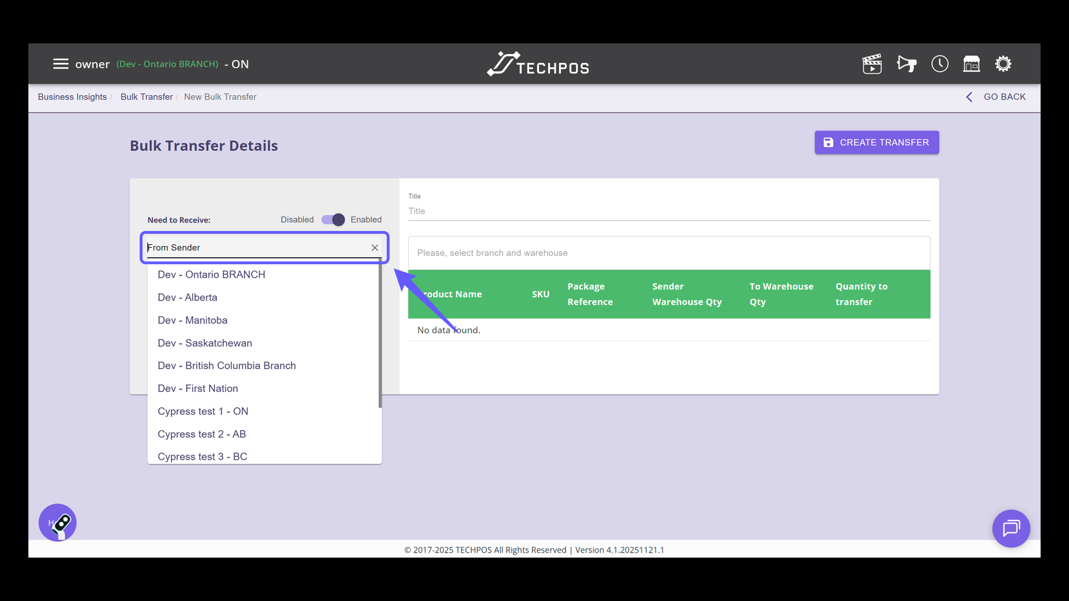The image size is (1069, 601).
Task: Open the clock history icon
Action: [x=940, y=64]
